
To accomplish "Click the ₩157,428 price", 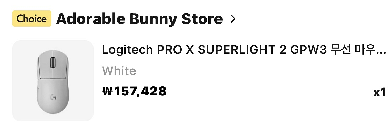I will click(135, 91).
